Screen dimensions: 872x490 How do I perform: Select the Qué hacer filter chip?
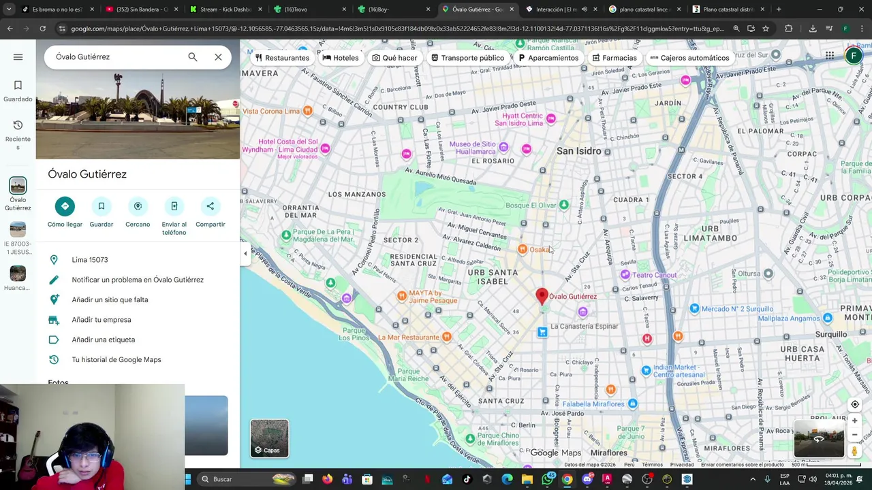[x=394, y=58]
